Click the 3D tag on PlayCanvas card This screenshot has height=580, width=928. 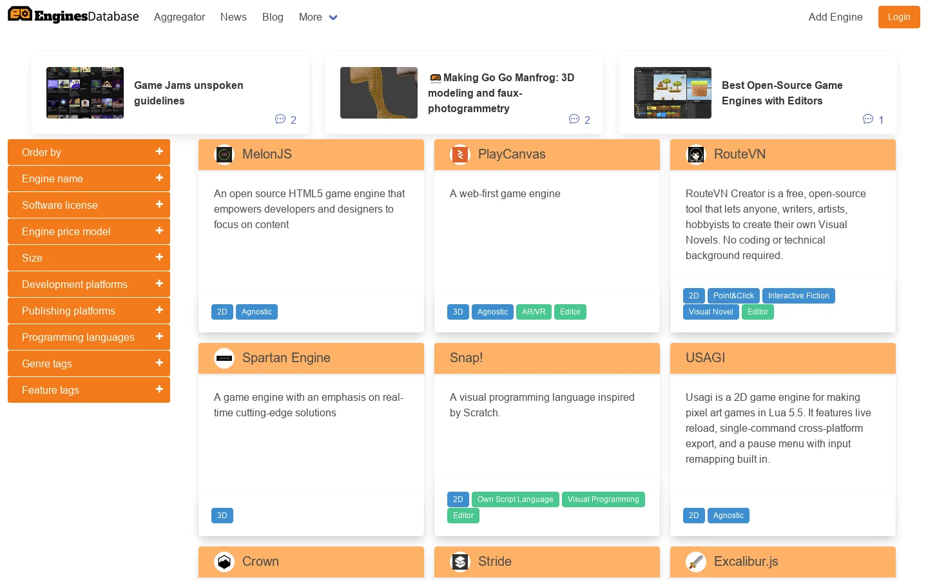coord(458,312)
